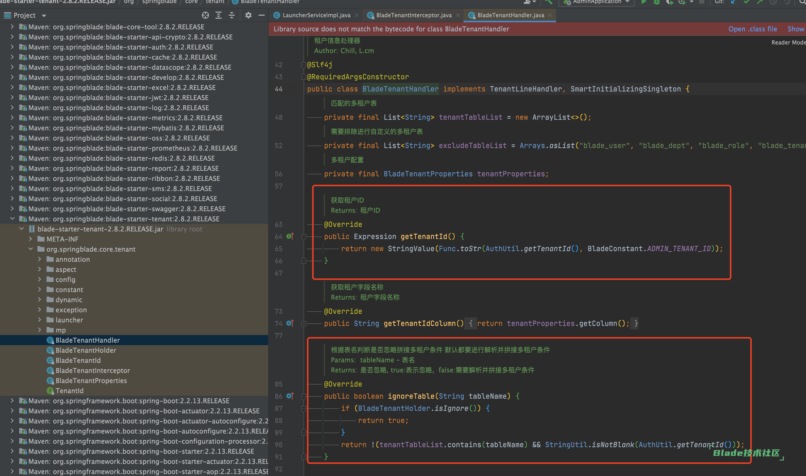Image resolution: width=806 pixels, height=476 pixels.
Task: Expand blade-starter-mybatis Maven library
Action: (12, 128)
